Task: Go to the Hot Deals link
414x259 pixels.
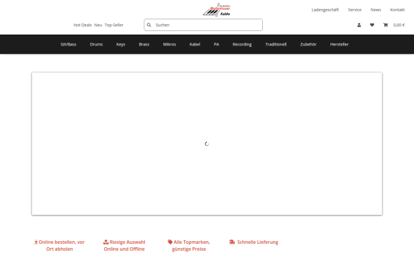Action: point(83,25)
